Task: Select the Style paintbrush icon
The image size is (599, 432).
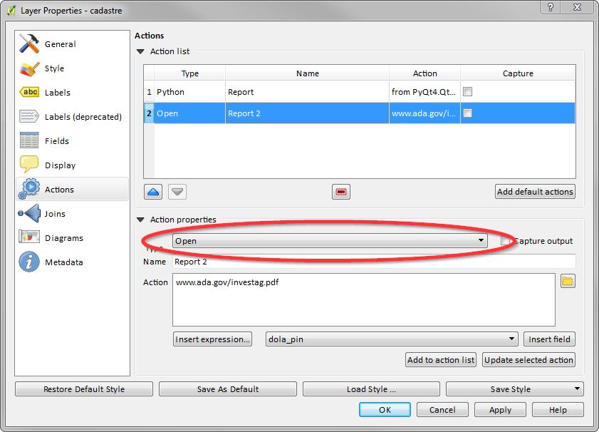Action: pos(29,68)
